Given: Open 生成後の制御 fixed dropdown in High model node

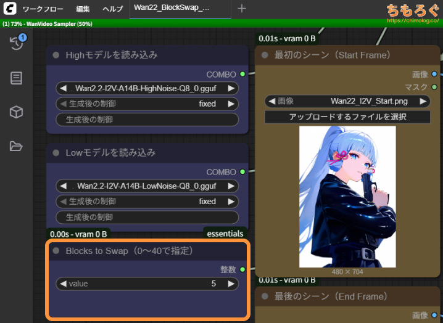Looking at the screenshot, I should point(147,104).
